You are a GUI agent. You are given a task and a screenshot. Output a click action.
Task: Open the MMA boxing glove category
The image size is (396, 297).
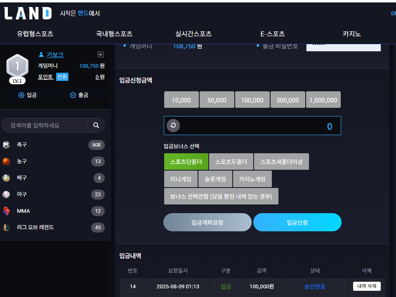53,211
